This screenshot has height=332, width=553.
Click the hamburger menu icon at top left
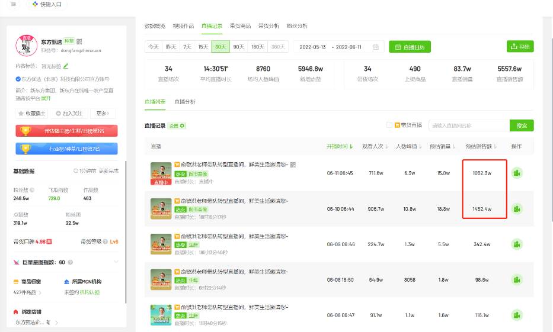tap(14, 4)
